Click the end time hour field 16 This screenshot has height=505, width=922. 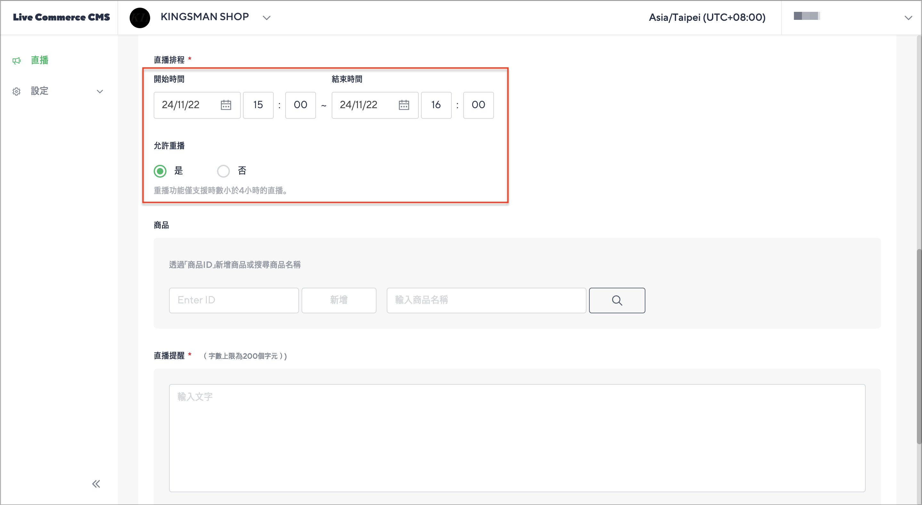tap(436, 105)
